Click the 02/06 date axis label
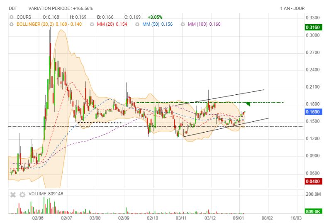 (38, 218)
